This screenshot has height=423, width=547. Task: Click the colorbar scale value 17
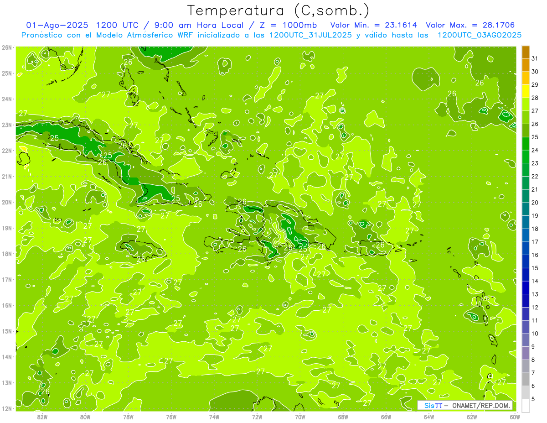pyautogui.click(x=535, y=242)
